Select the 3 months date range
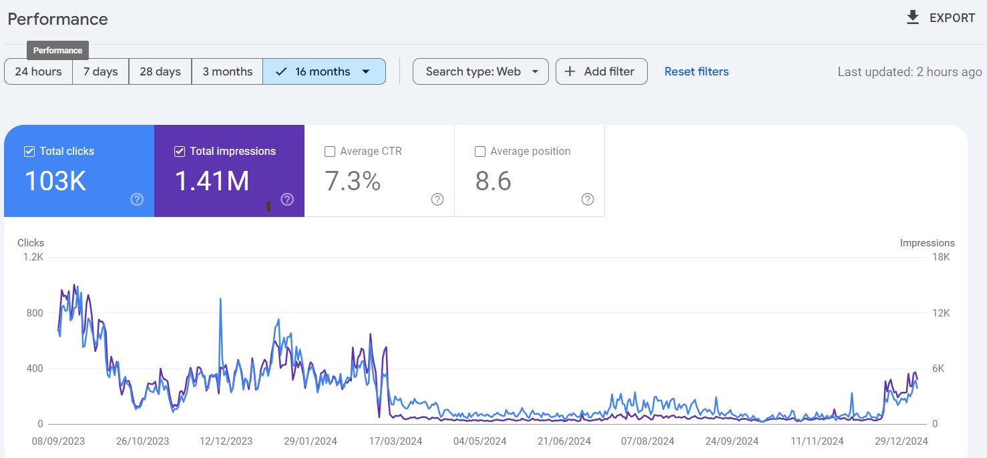The width and height of the screenshot is (987, 458). click(227, 71)
